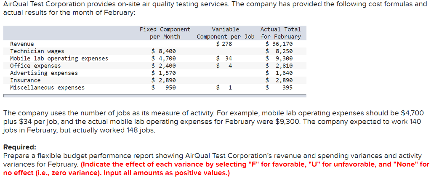This screenshot has width=431, height=178.
Task: Select the Miscellaneous expenses row label
Action: click(x=47, y=88)
